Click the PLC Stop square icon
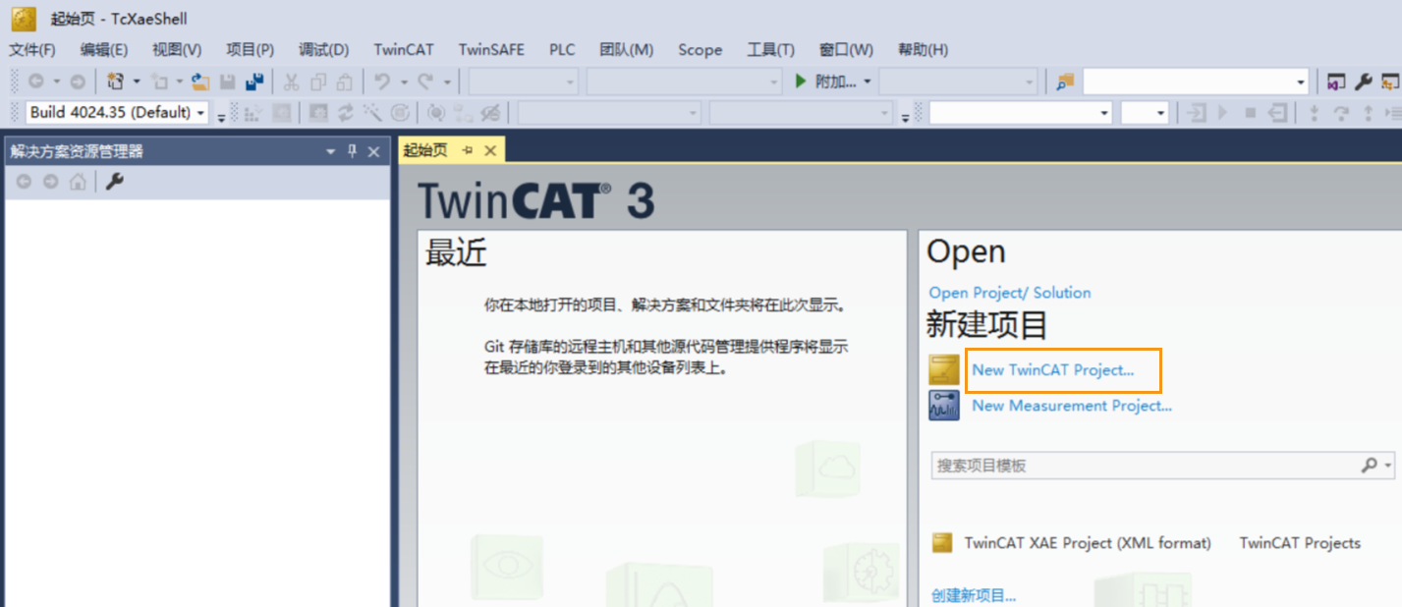1402x607 pixels. point(1251,113)
